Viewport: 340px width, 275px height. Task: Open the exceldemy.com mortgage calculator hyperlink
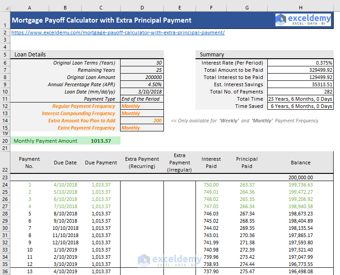118,33
